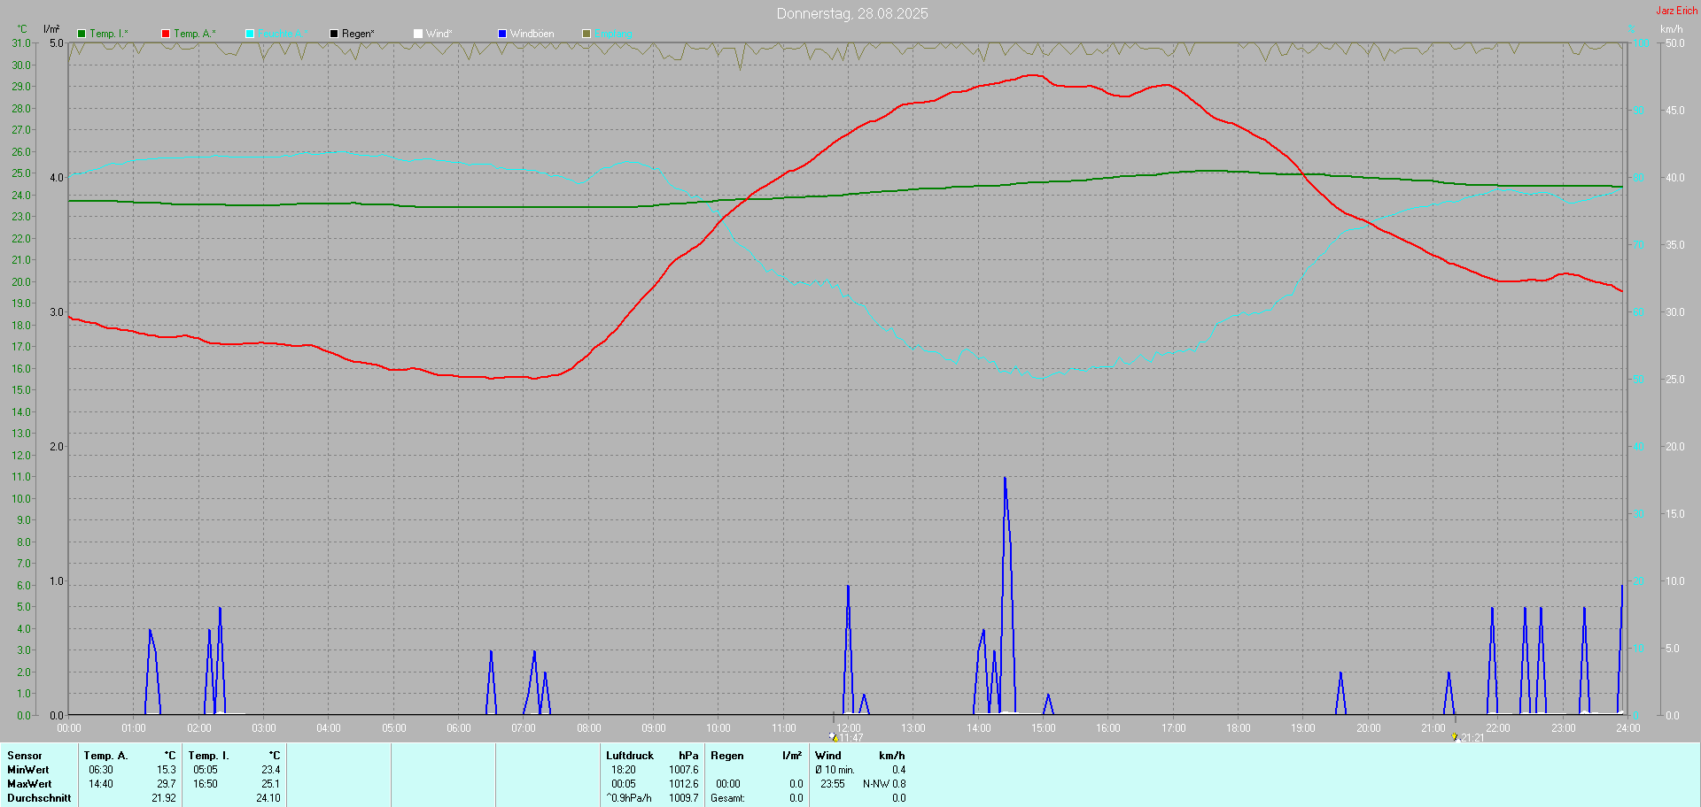Image resolution: width=1701 pixels, height=807 pixels.
Task: Click the 18:00 label on the time axis
Action: pyautogui.click(x=1238, y=728)
